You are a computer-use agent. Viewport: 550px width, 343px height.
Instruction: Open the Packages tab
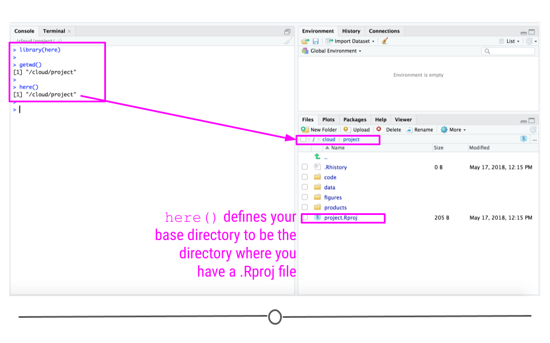tap(355, 119)
